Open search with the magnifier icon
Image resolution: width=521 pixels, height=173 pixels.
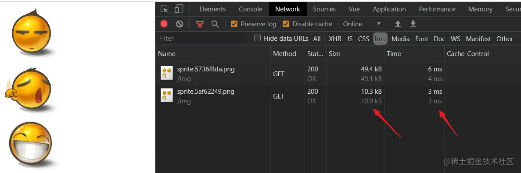216,24
